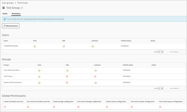
Task: Click red Edit cross for Test Group row
Action: [x=67, y=76]
